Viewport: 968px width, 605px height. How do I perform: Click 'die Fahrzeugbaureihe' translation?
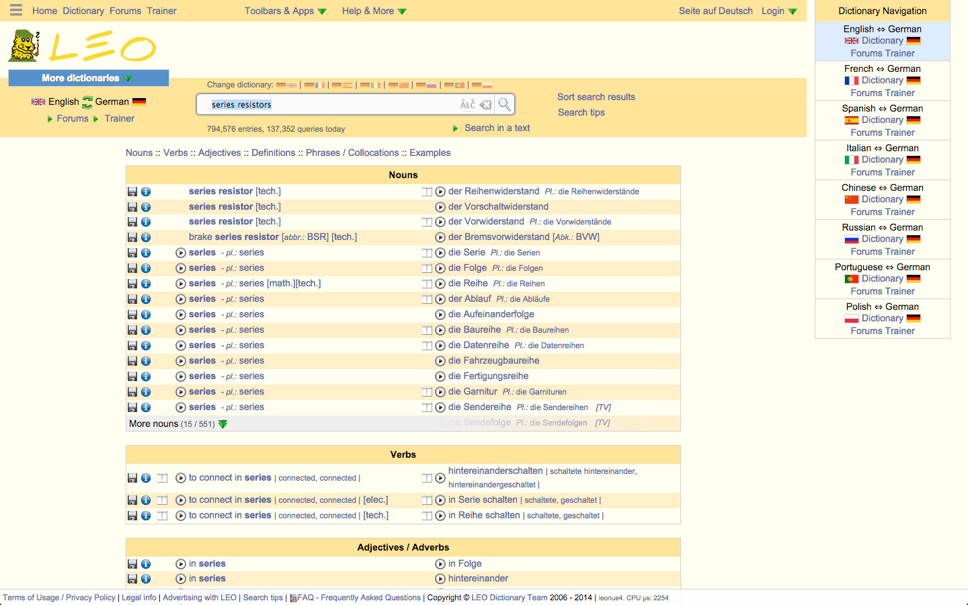[493, 361]
